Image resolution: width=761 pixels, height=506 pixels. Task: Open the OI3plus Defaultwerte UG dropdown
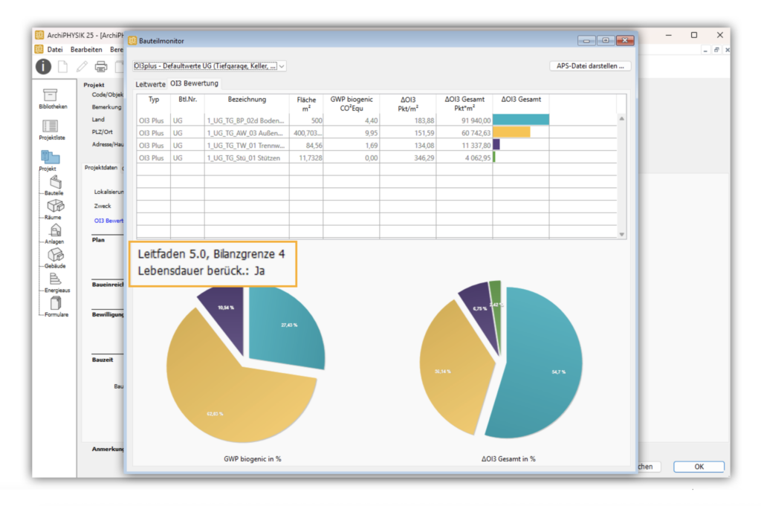tap(210, 66)
